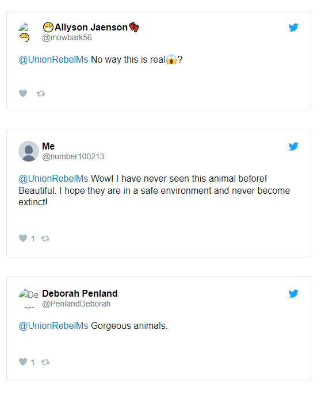Like Allyson Jaenson's tweet with the heart icon
This screenshot has height=395, width=325.
pos(23,94)
